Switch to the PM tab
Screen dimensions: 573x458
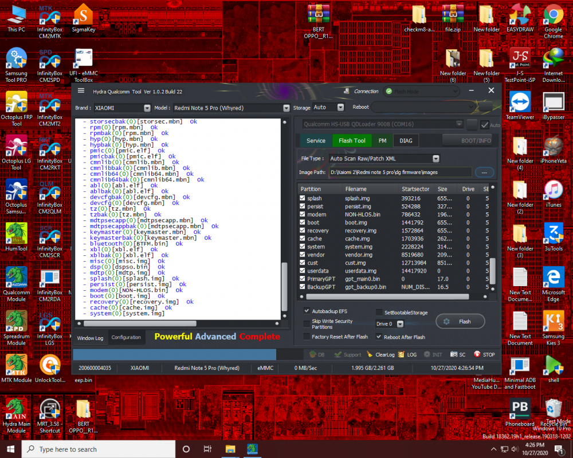[382, 141]
